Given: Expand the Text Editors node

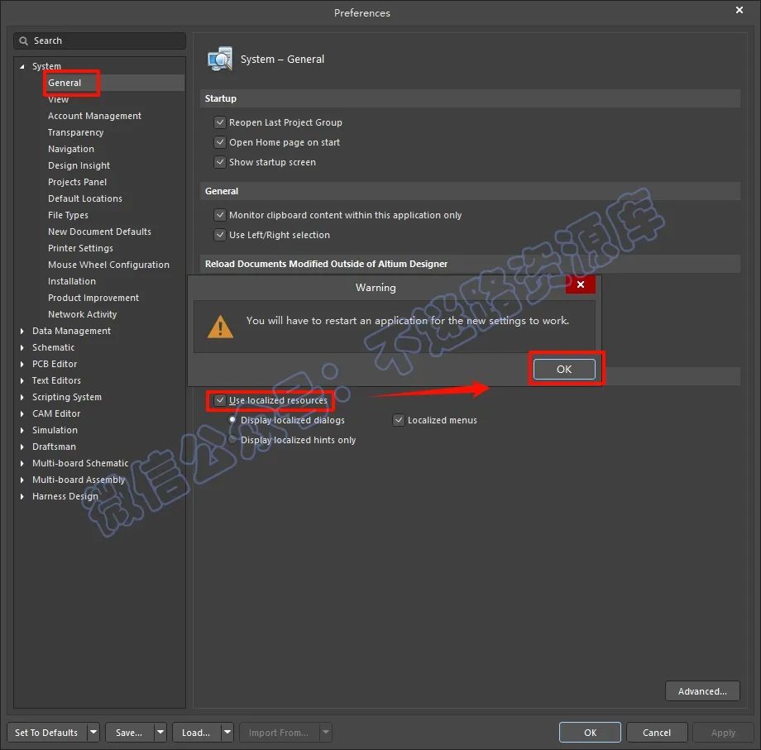Looking at the screenshot, I should tap(22, 381).
